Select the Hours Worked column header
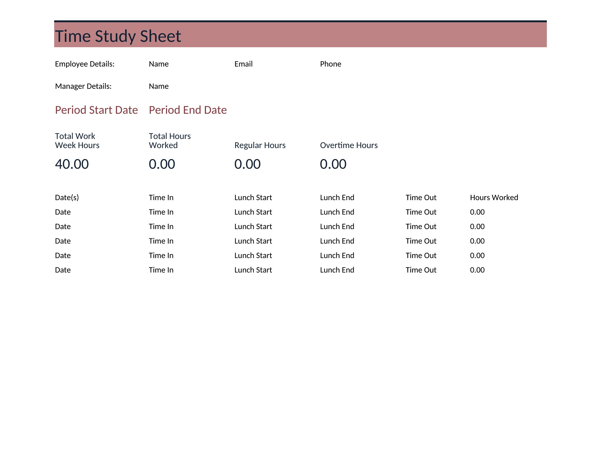The image size is (590, 456). 494,197
